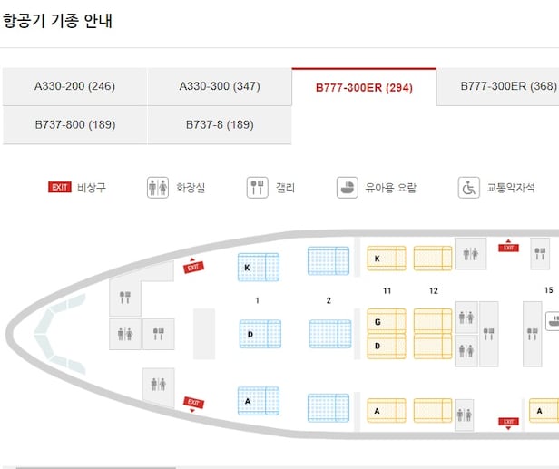
Task: Click the lavatory icon behind row 12 top
Action: click(470, 254)
